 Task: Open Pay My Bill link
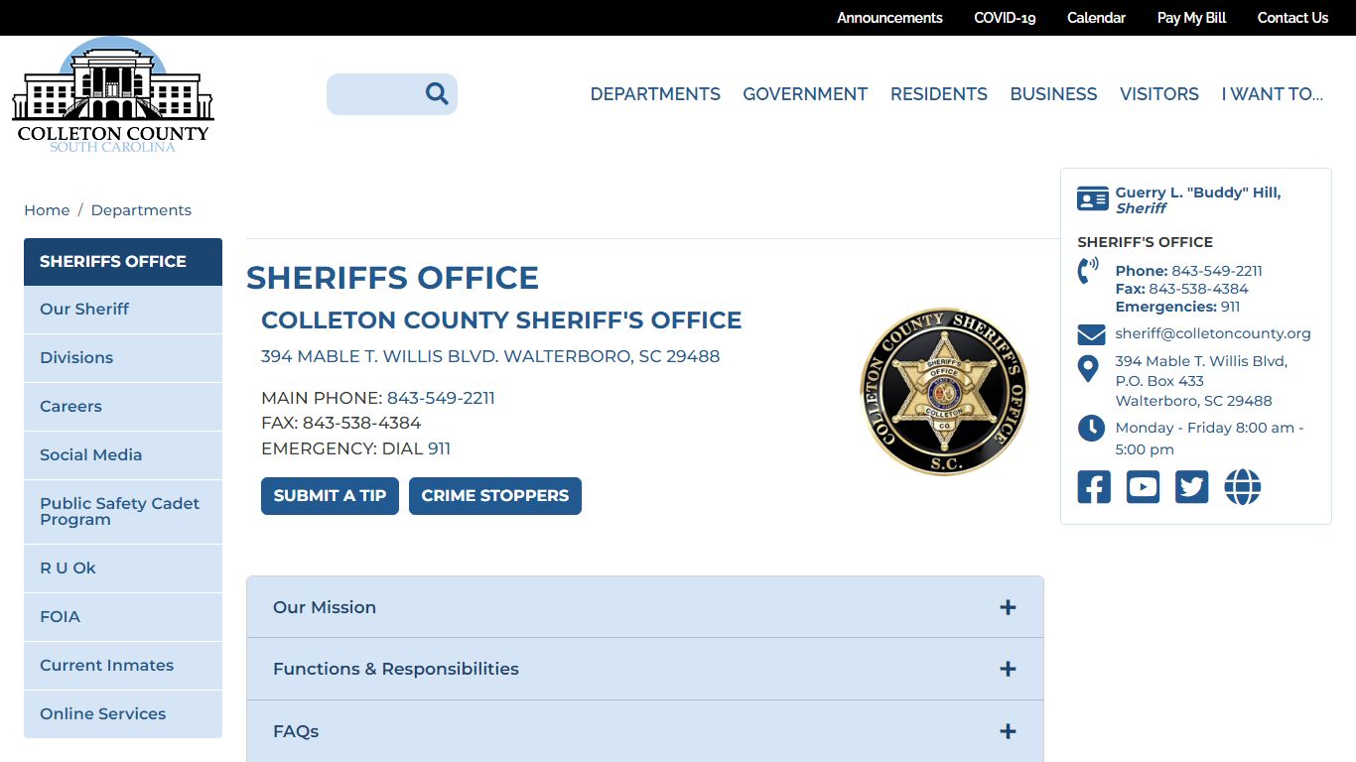(1191, 18)
